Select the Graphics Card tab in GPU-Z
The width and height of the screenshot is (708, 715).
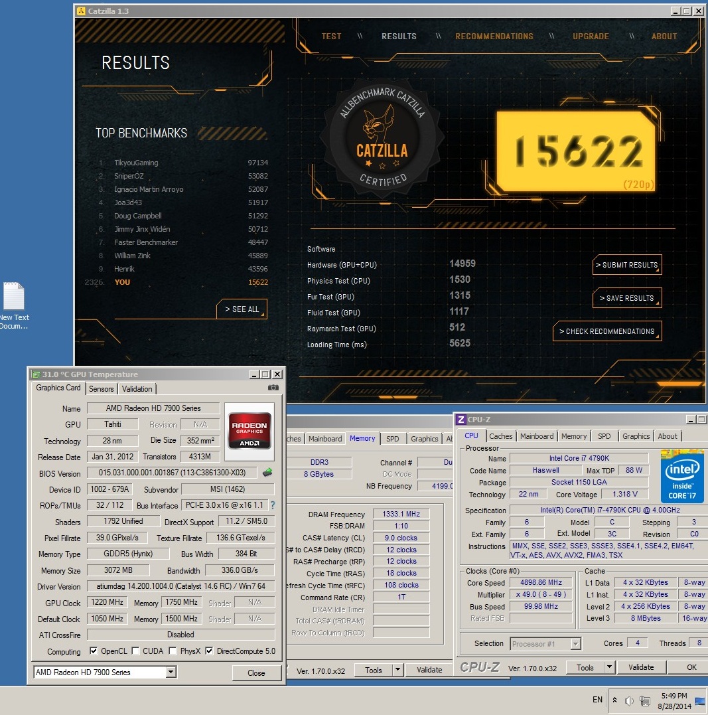tap(58, 388)
